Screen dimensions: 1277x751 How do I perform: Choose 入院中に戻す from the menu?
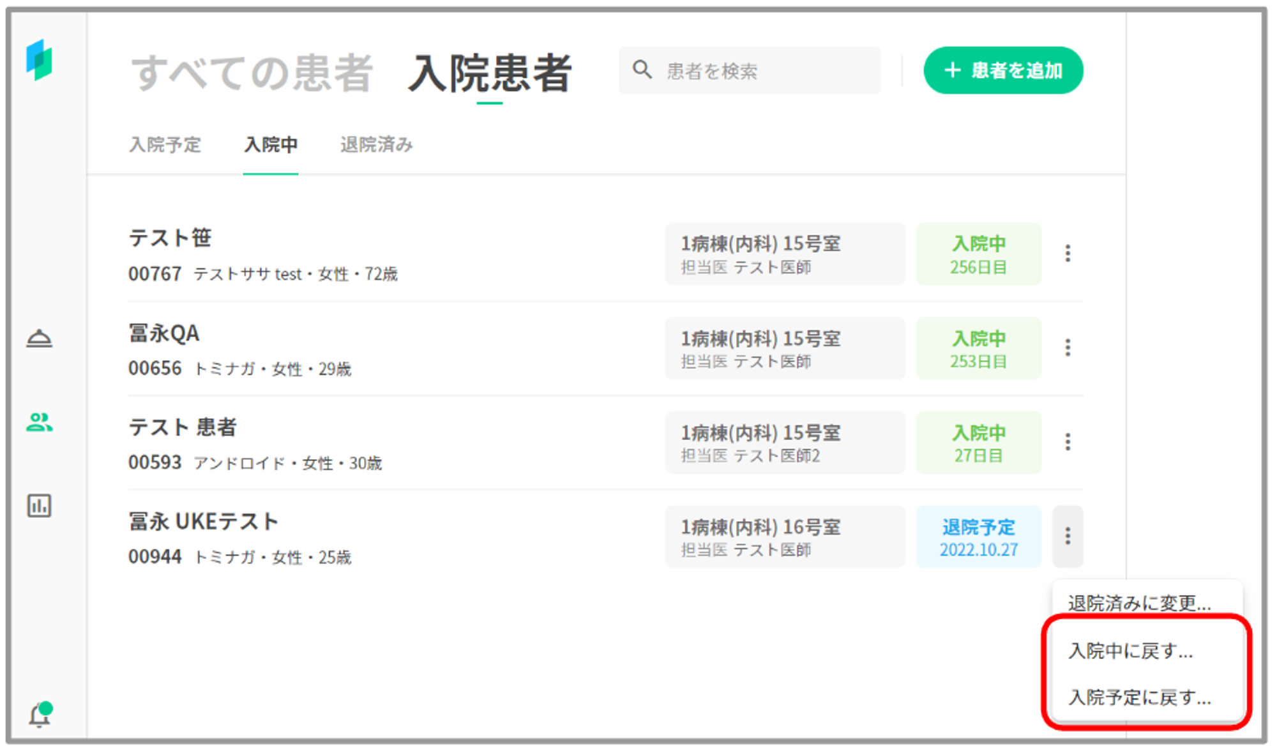click(1130, 651)
